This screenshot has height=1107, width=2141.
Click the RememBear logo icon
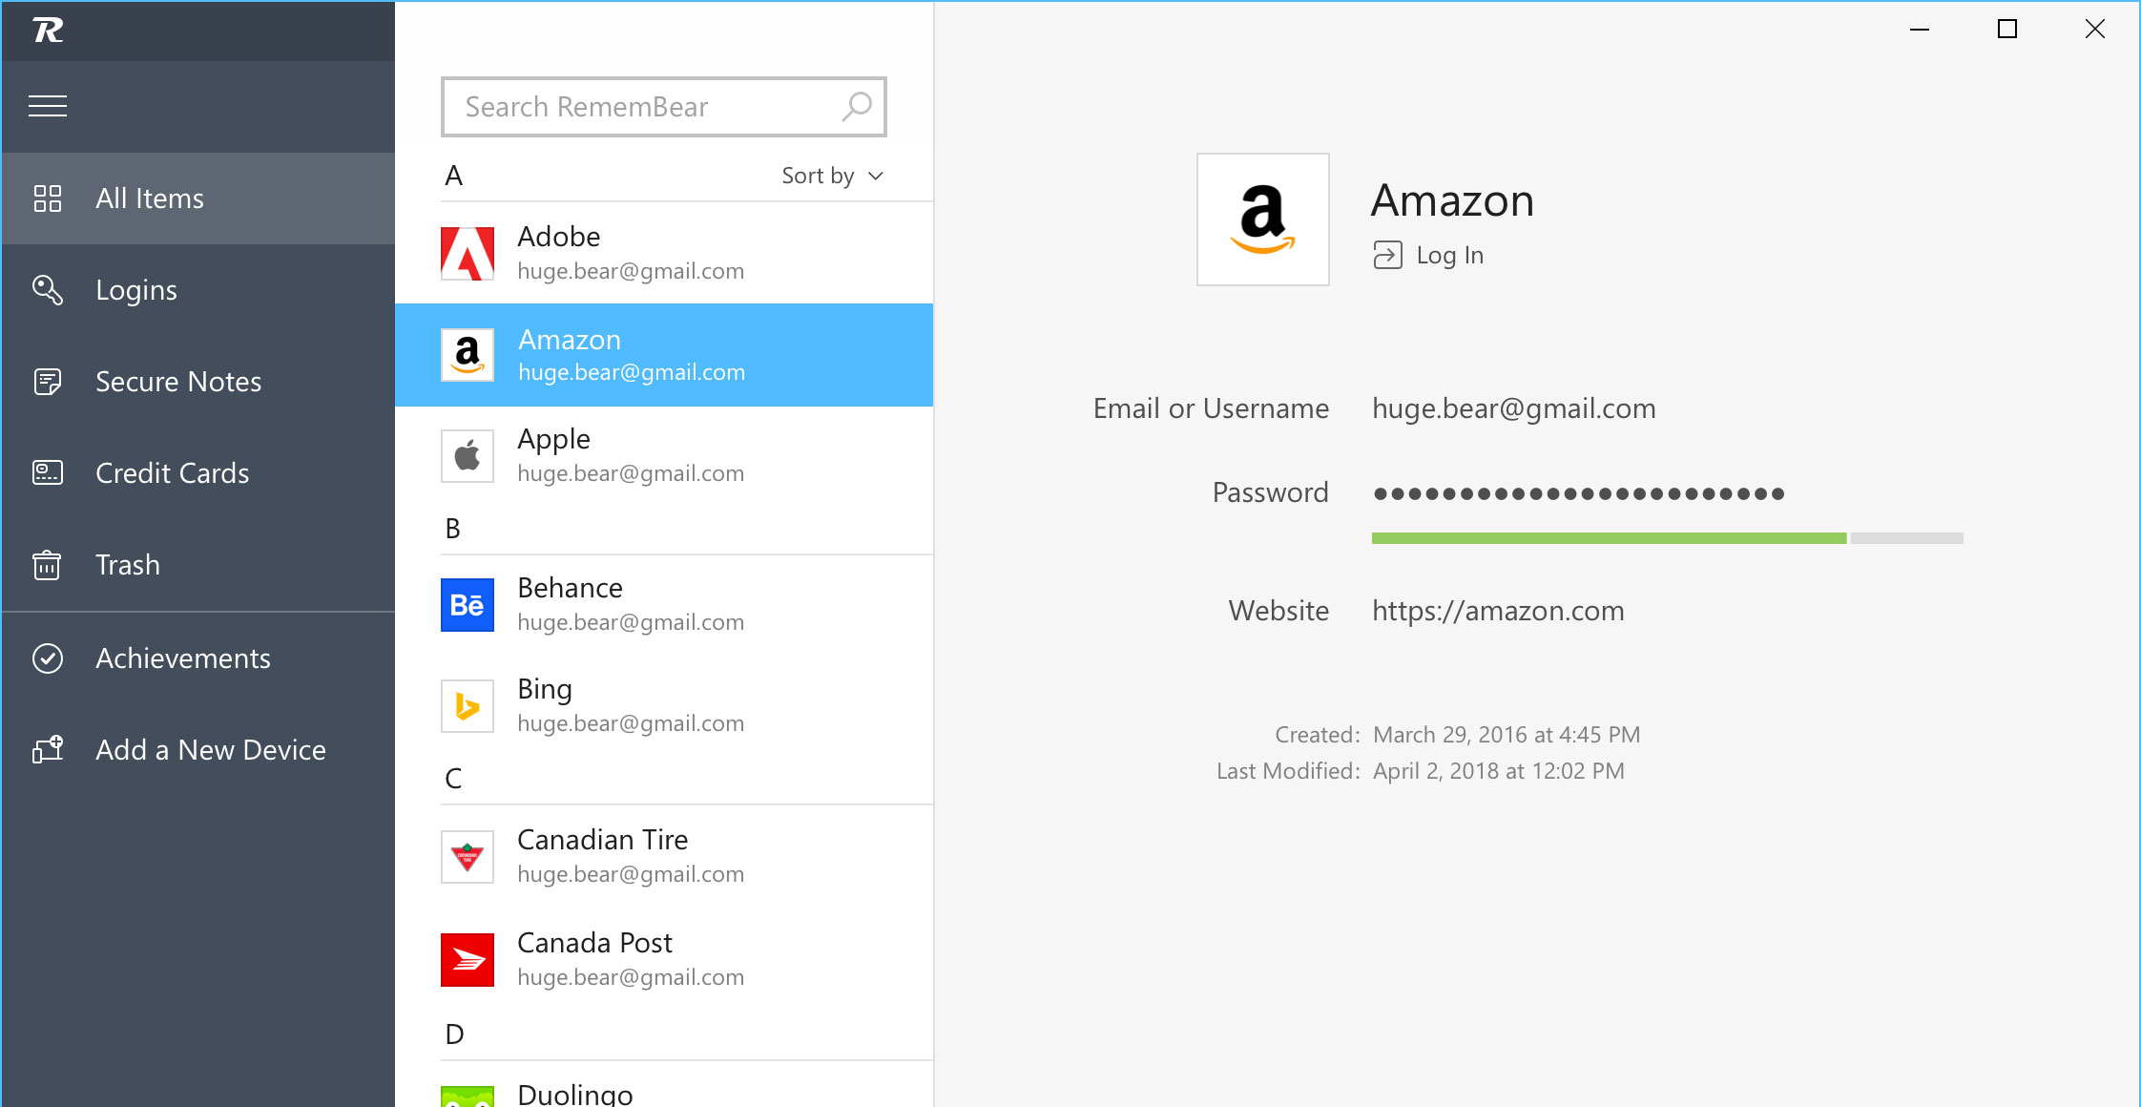pos(48,31)
